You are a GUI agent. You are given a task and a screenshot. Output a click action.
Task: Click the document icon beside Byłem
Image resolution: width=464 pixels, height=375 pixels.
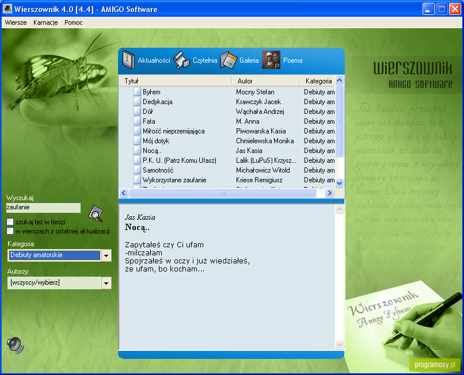137,91
